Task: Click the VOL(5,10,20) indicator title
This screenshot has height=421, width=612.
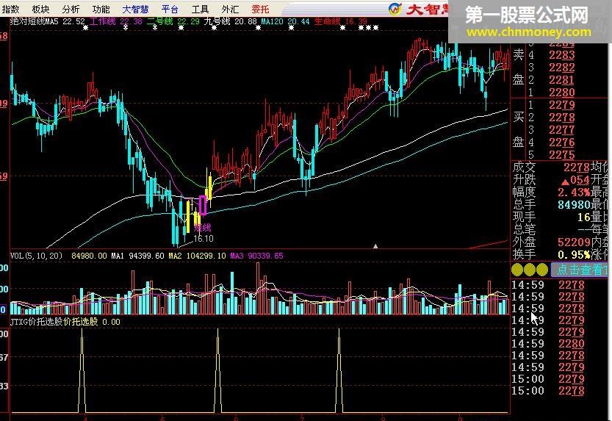Action: tap(36, 256)
